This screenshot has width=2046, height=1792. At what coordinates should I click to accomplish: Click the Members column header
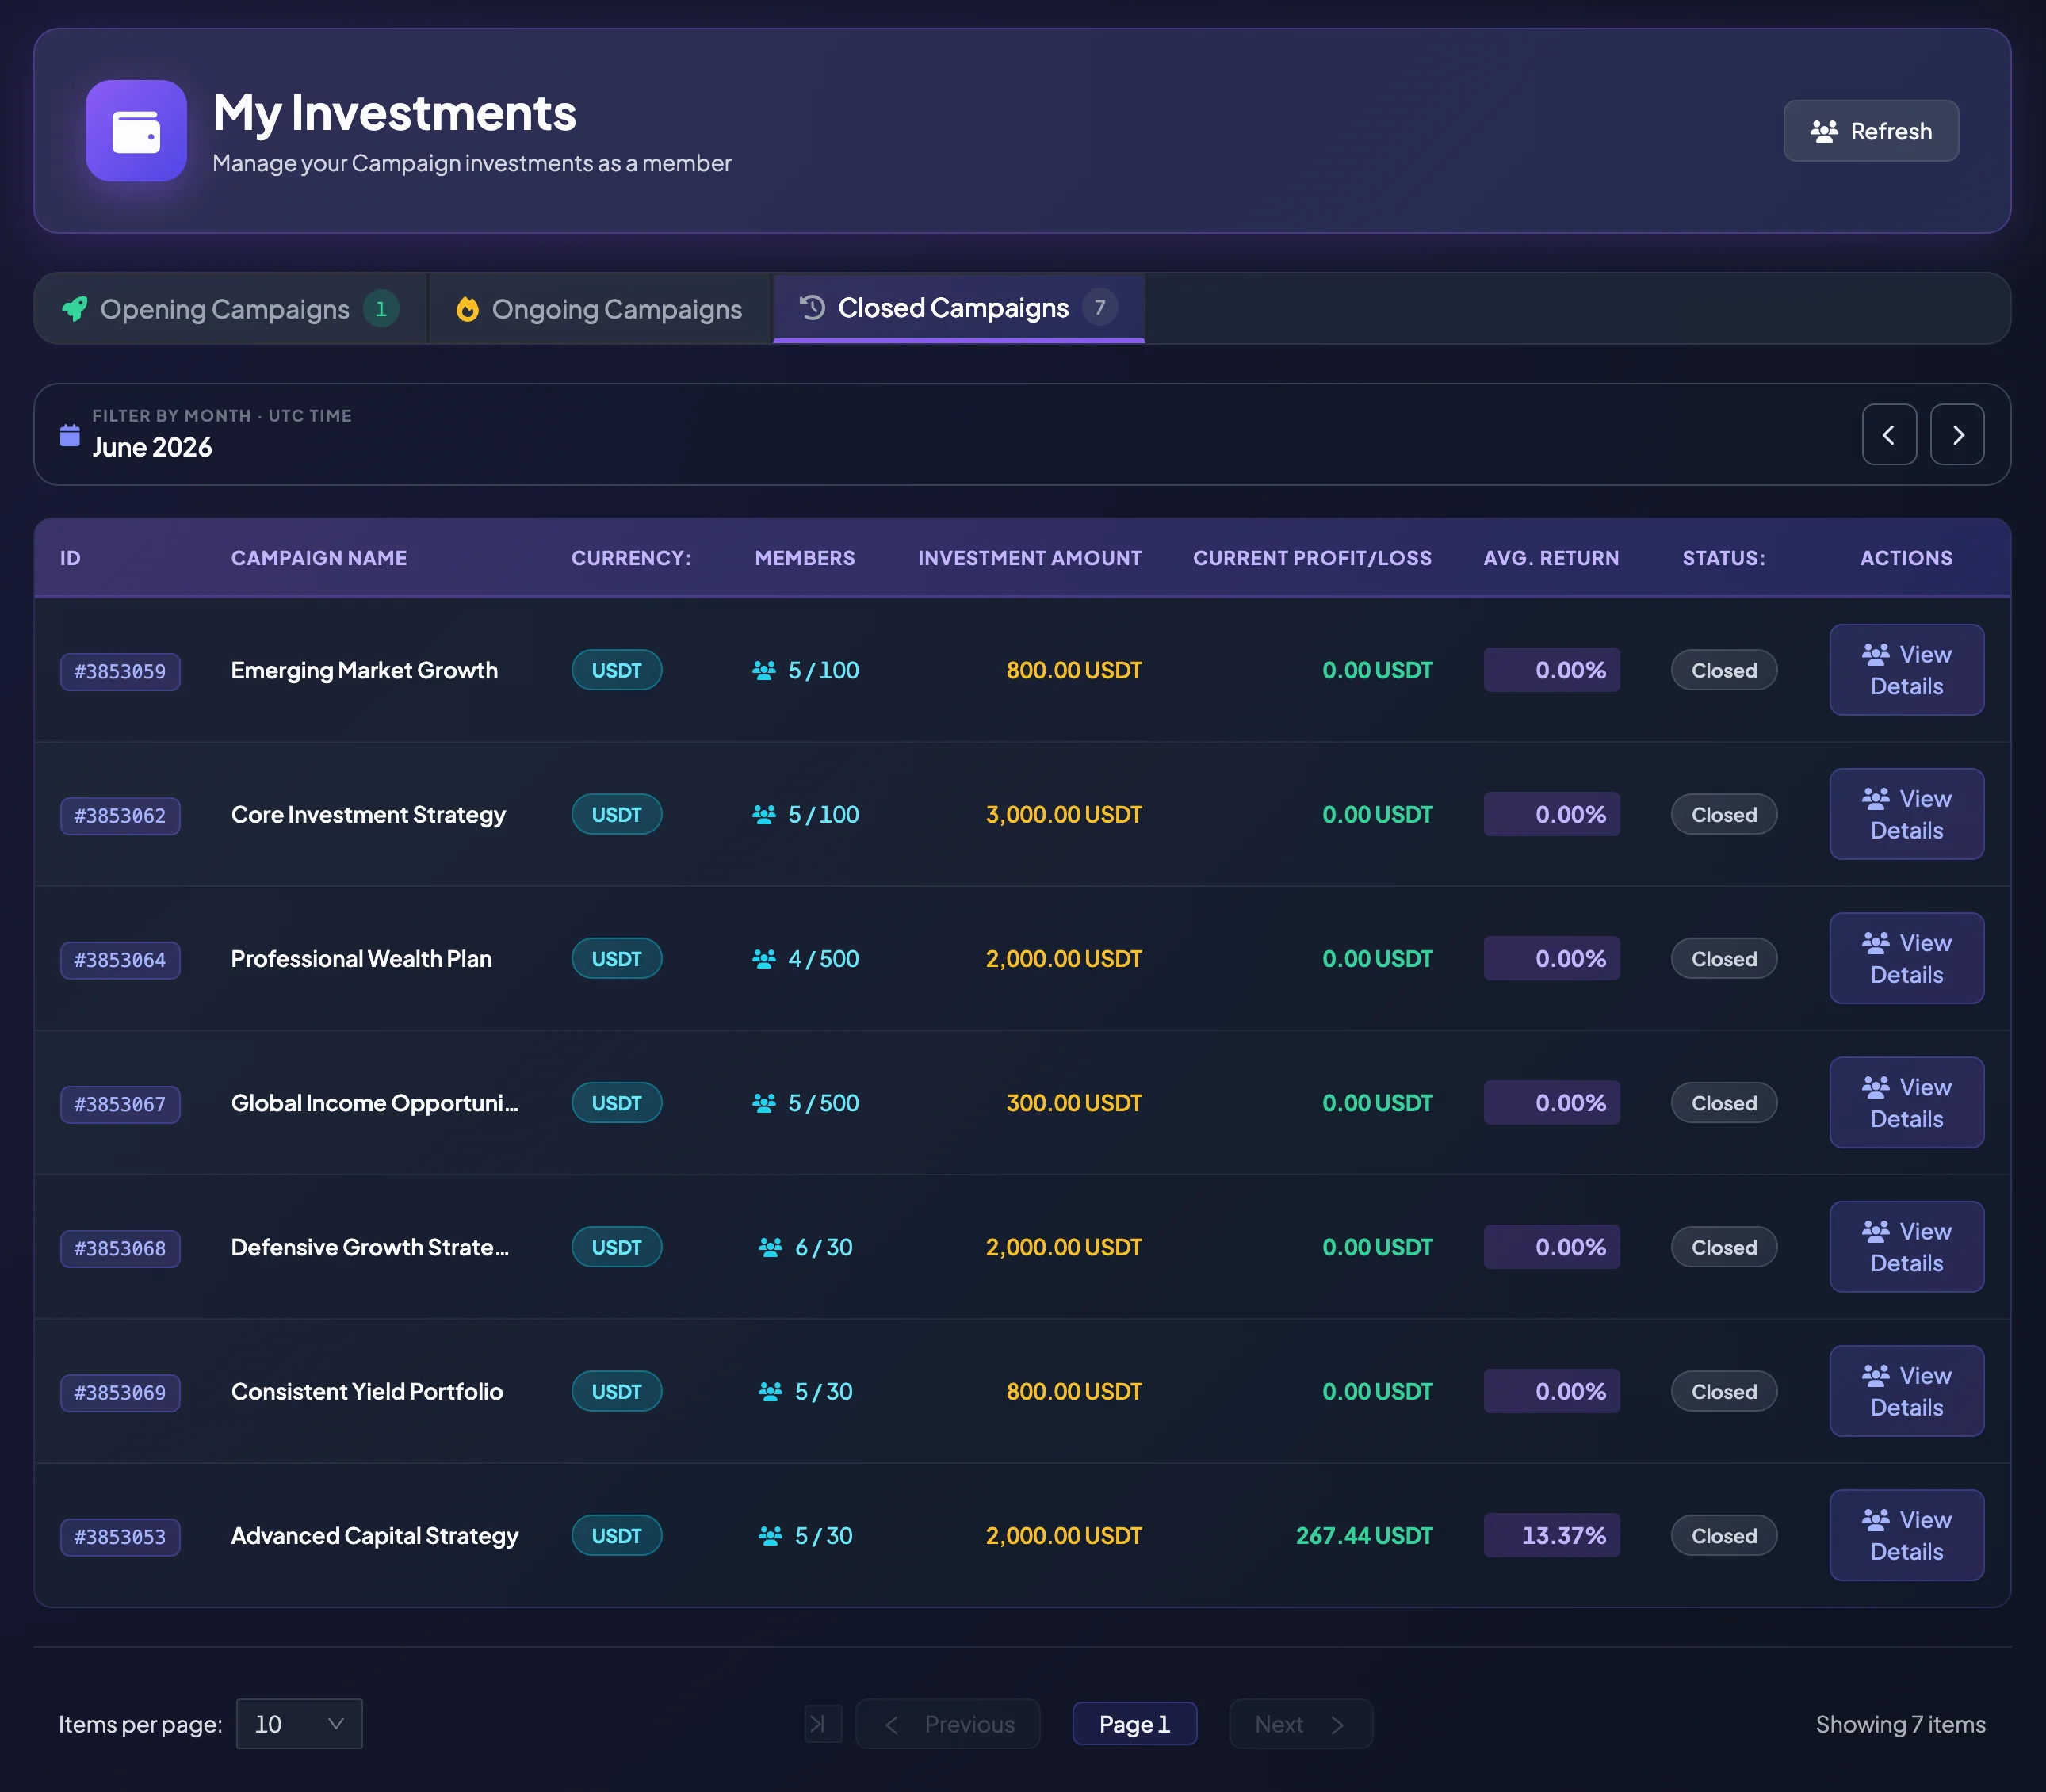tap(804, 558)
